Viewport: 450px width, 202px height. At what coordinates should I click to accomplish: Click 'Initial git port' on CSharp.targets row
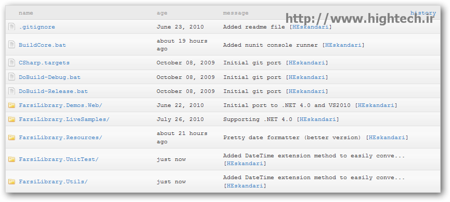[252, 63]
